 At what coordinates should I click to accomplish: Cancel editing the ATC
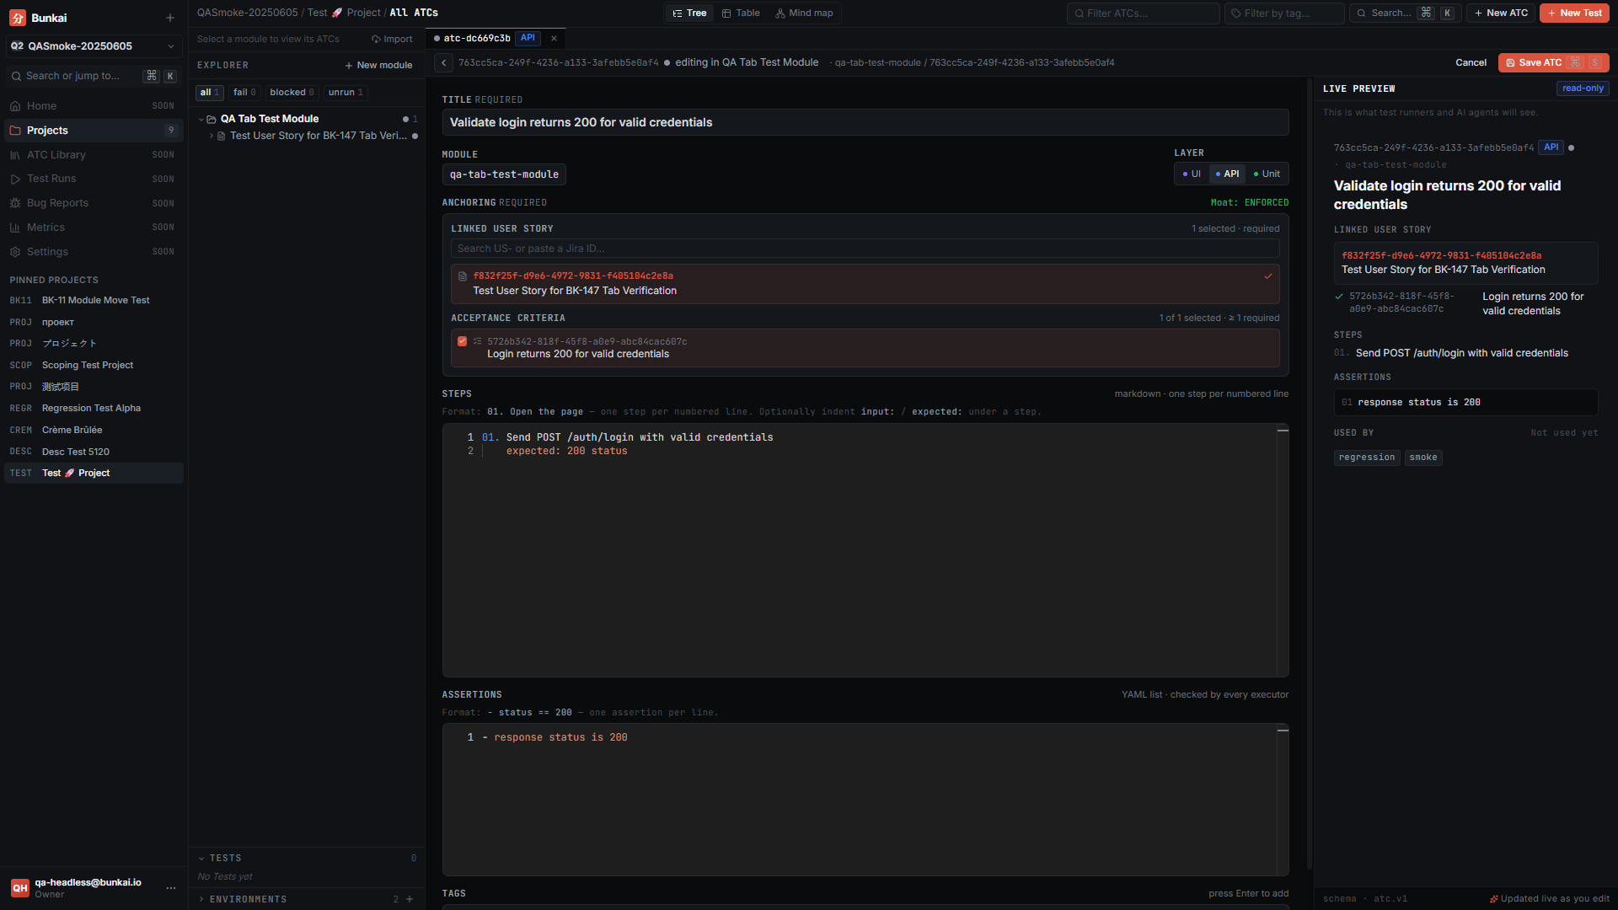[x=1471, y=63]
